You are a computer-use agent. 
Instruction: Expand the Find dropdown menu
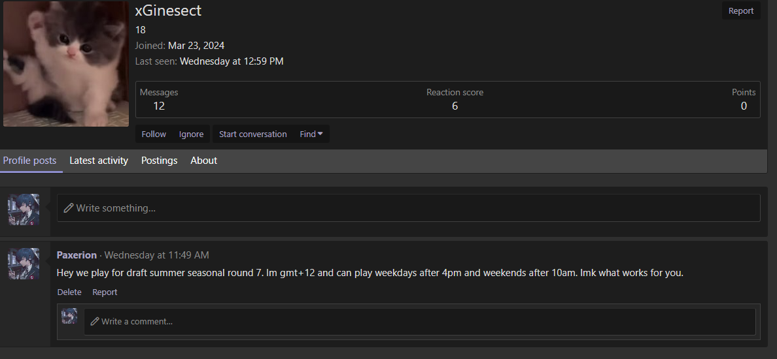(x=311, y=134)
